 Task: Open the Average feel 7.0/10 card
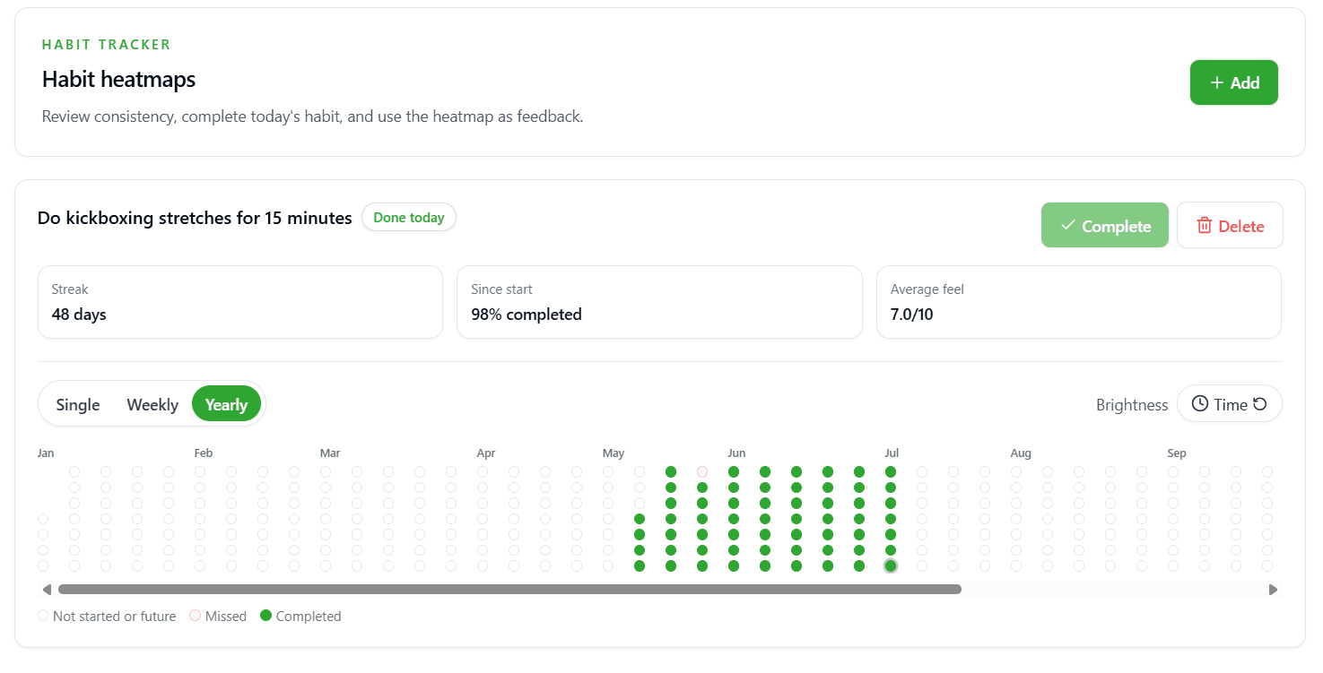[1078, 302]
